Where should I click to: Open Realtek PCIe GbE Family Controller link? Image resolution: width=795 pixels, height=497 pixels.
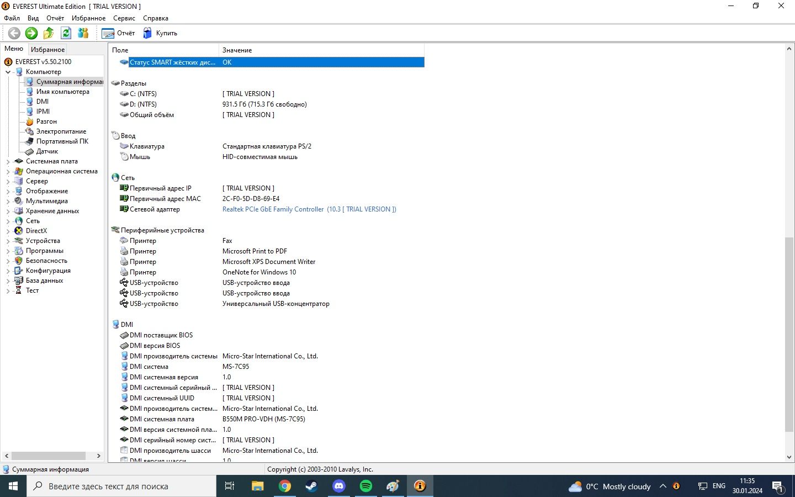point(309,209)
